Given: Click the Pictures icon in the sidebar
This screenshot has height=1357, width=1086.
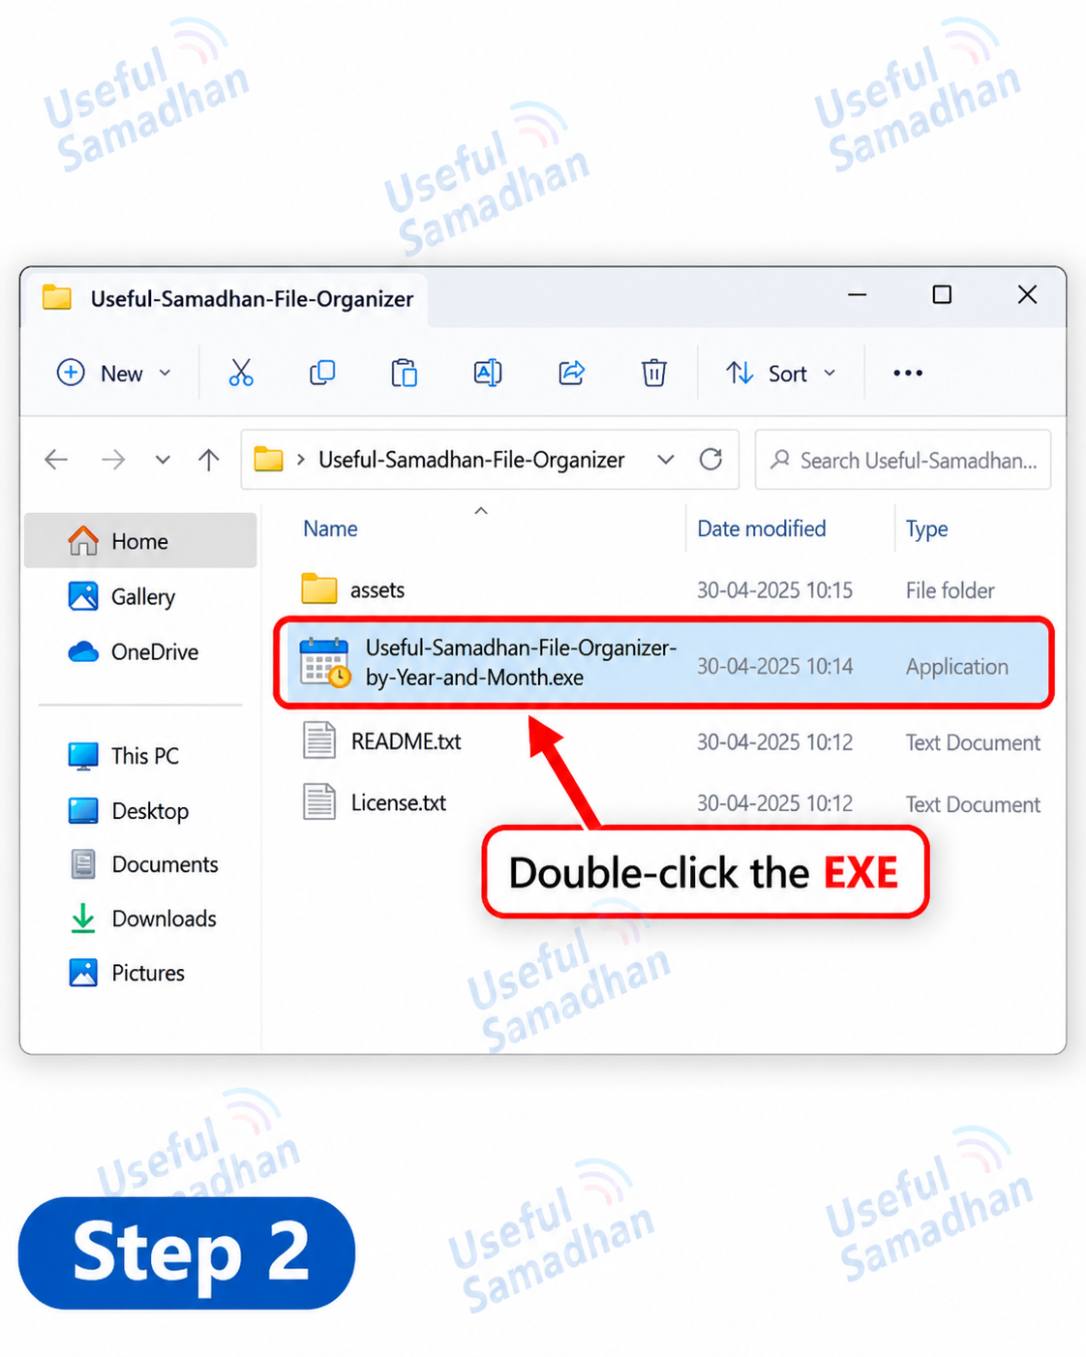Looking at the screenshot, I should click(x=83, y=973).
